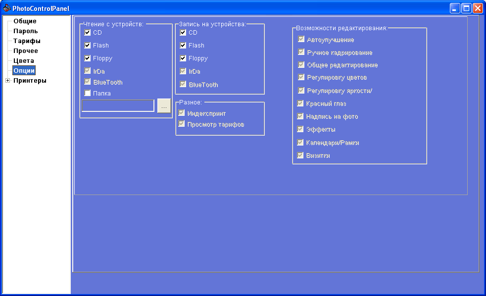Toggle IrDa under Запись на устройства

pos(183,71)
